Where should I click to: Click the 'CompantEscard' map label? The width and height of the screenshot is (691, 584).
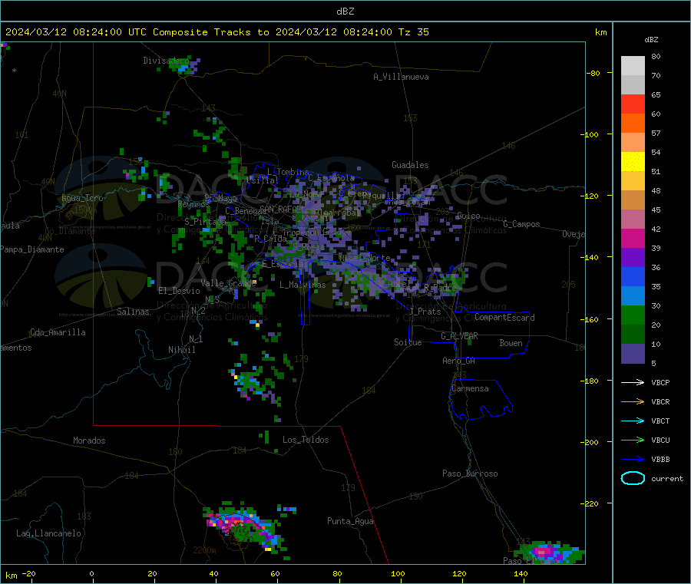pos(504,317)
